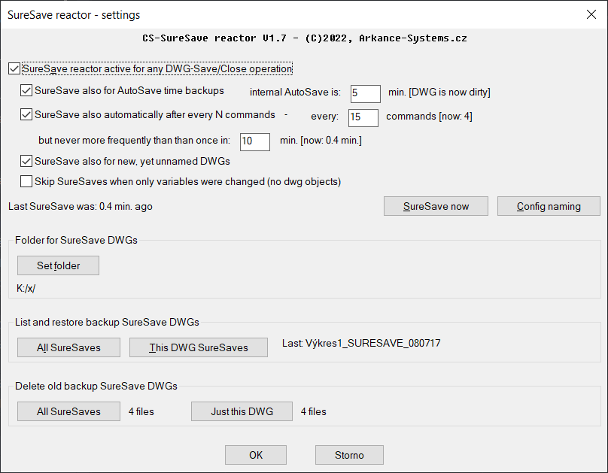Focus the every N commands input field
This screenshot has width=608, height=473.
pos(363,118)
